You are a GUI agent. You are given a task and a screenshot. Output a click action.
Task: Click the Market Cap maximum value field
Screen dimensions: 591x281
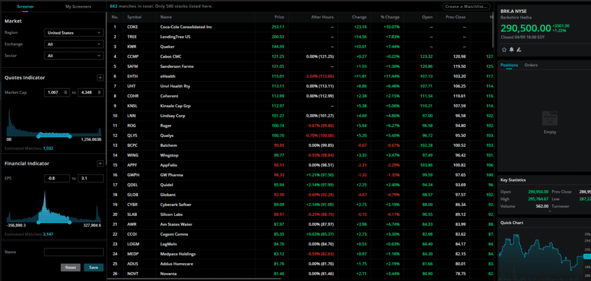(91, 92)
